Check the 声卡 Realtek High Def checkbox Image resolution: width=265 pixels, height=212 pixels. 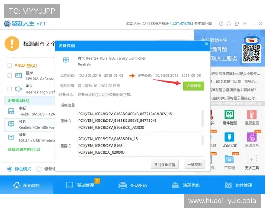click(x=9, y=89)
